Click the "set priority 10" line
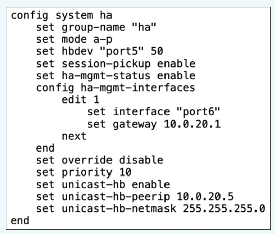275x234 pixels. pos(84,172)
